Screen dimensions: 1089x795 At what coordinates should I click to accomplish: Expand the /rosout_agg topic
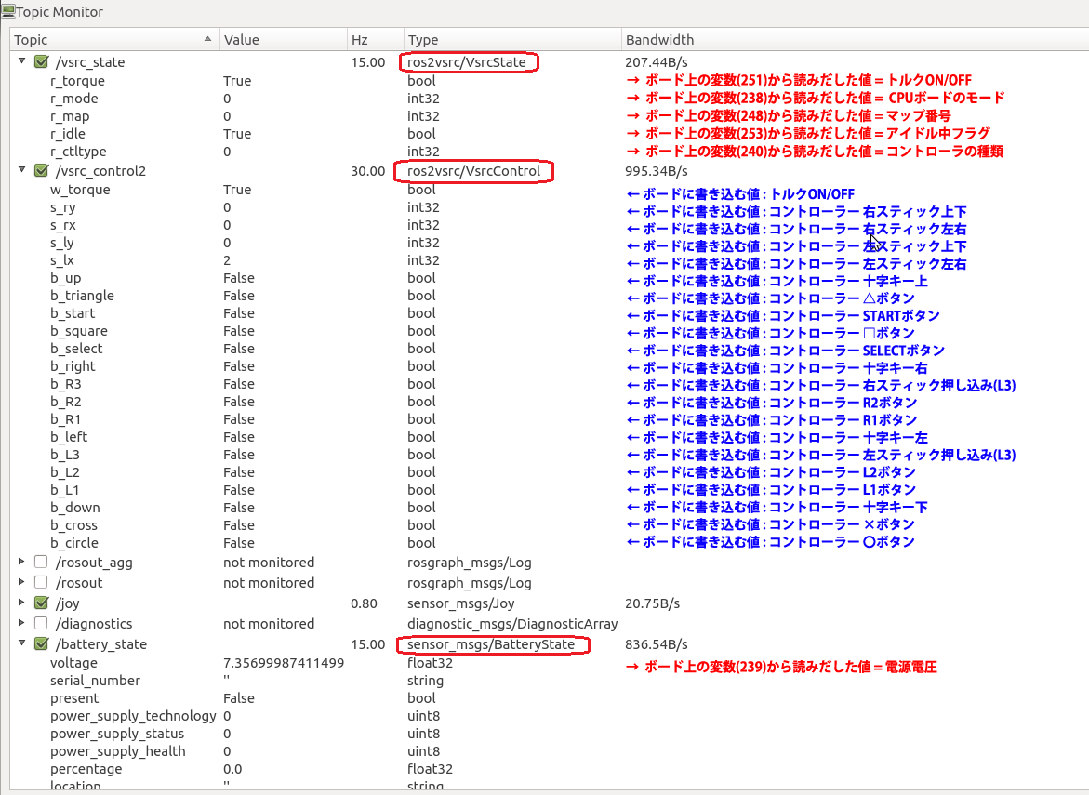[x=21, y=562]
